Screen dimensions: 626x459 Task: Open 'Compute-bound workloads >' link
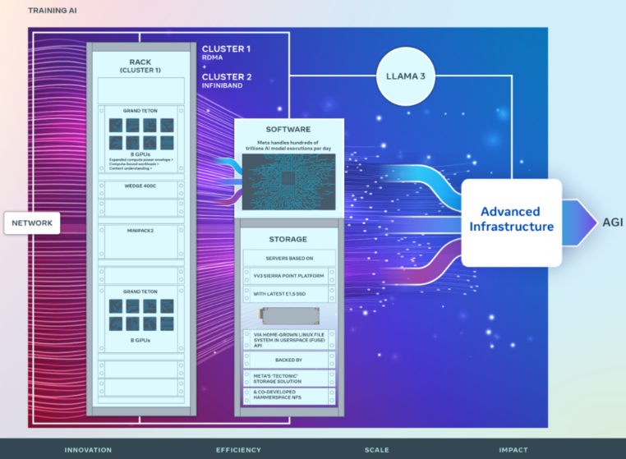tap(134, 164)
